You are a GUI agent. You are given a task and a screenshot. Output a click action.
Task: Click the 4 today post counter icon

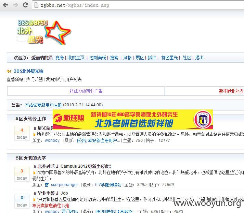click(22, 133)
